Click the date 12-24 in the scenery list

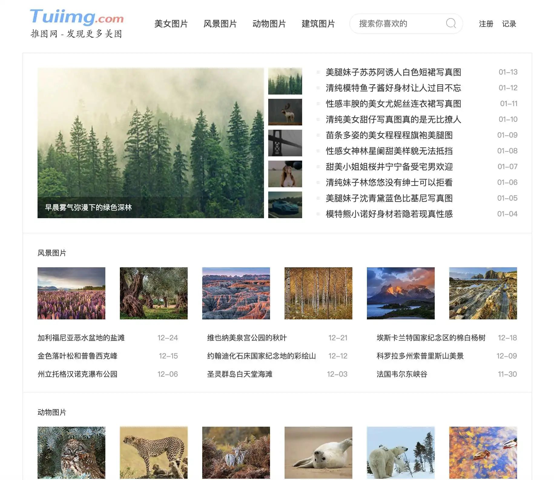click(x=168, y=338)
